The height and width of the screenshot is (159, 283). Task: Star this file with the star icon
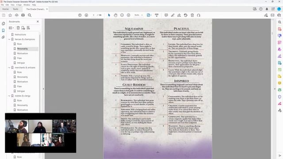(10, 15)
